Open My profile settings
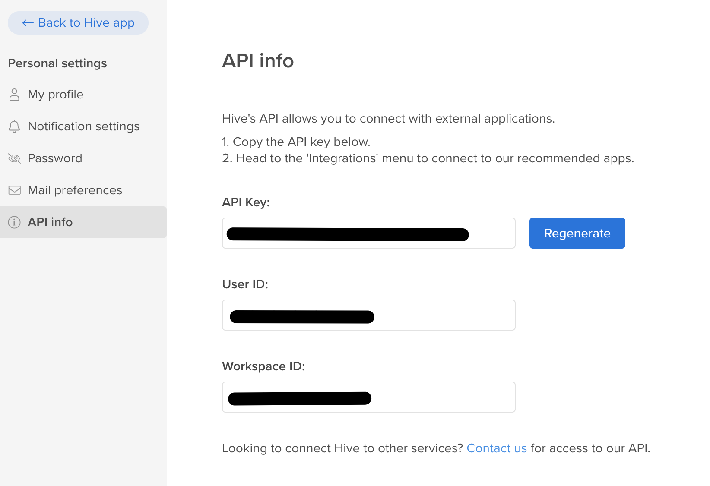 tap(83, 95)
